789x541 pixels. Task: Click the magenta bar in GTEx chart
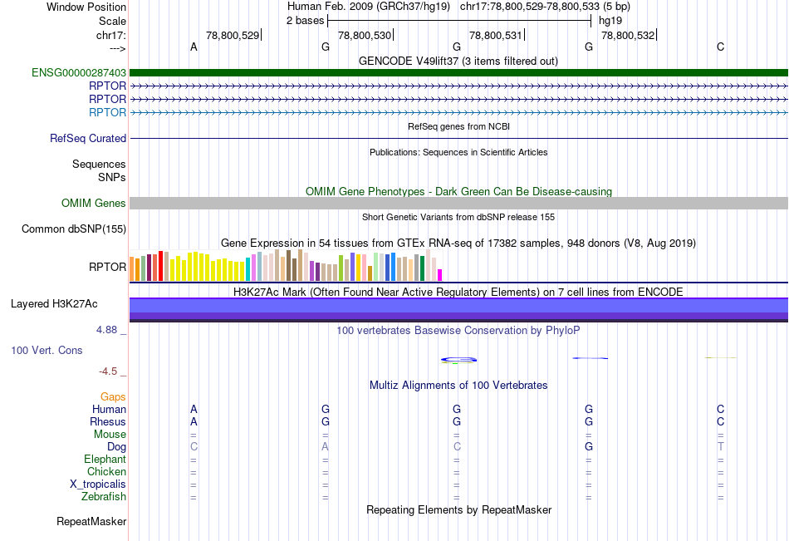[x=439, y=275]
